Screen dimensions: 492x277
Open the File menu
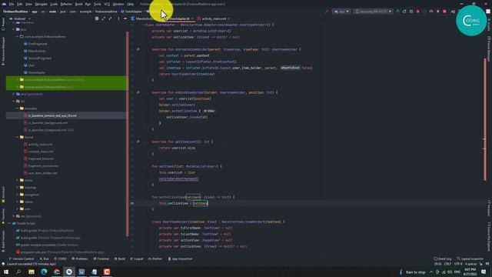12,4
